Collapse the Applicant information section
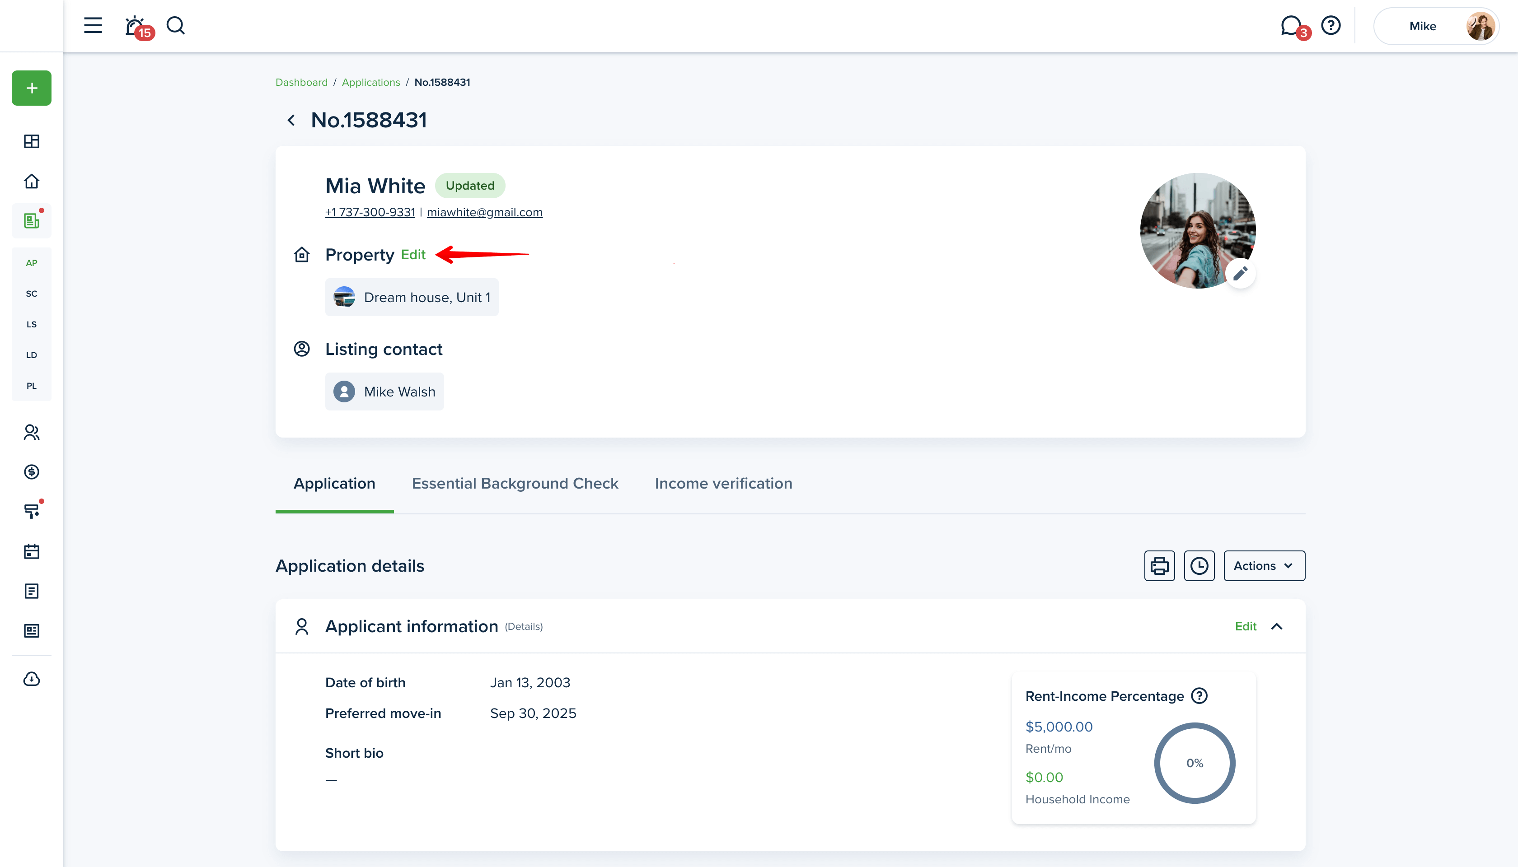 click(x=1277, y=626)
